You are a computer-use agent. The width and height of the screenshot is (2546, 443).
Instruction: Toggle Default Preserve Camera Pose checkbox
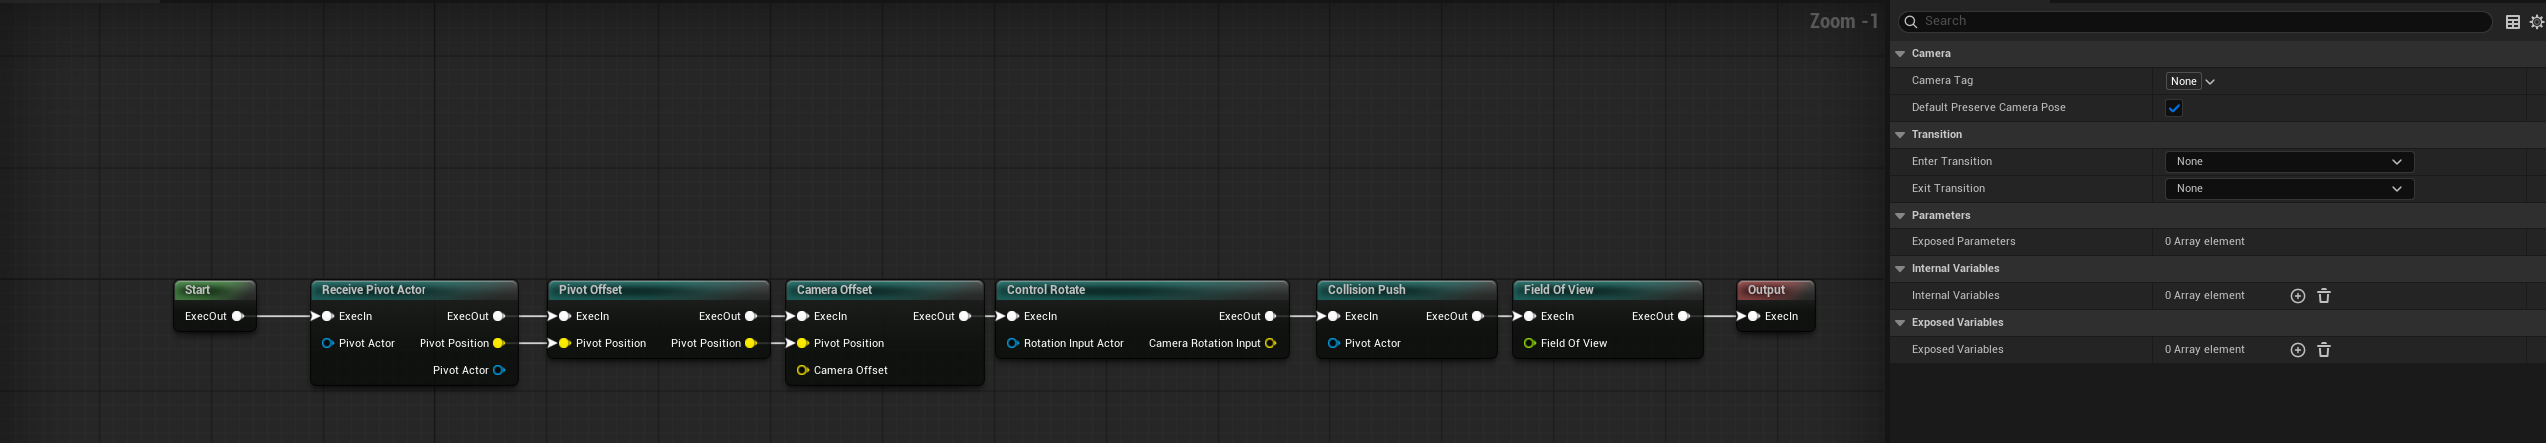[x=2174, y=108]
